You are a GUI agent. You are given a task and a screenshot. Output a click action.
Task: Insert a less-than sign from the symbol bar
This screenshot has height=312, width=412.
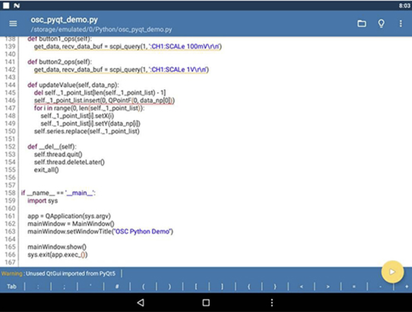[301, 287]
